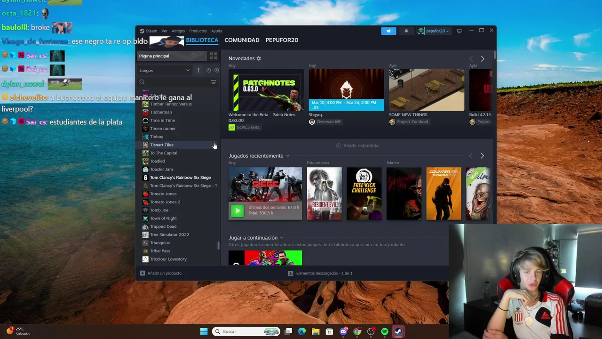Viewport: 602px width, 339px height.
Task: Open the Amigos menu
Action: tap(178, 31)
